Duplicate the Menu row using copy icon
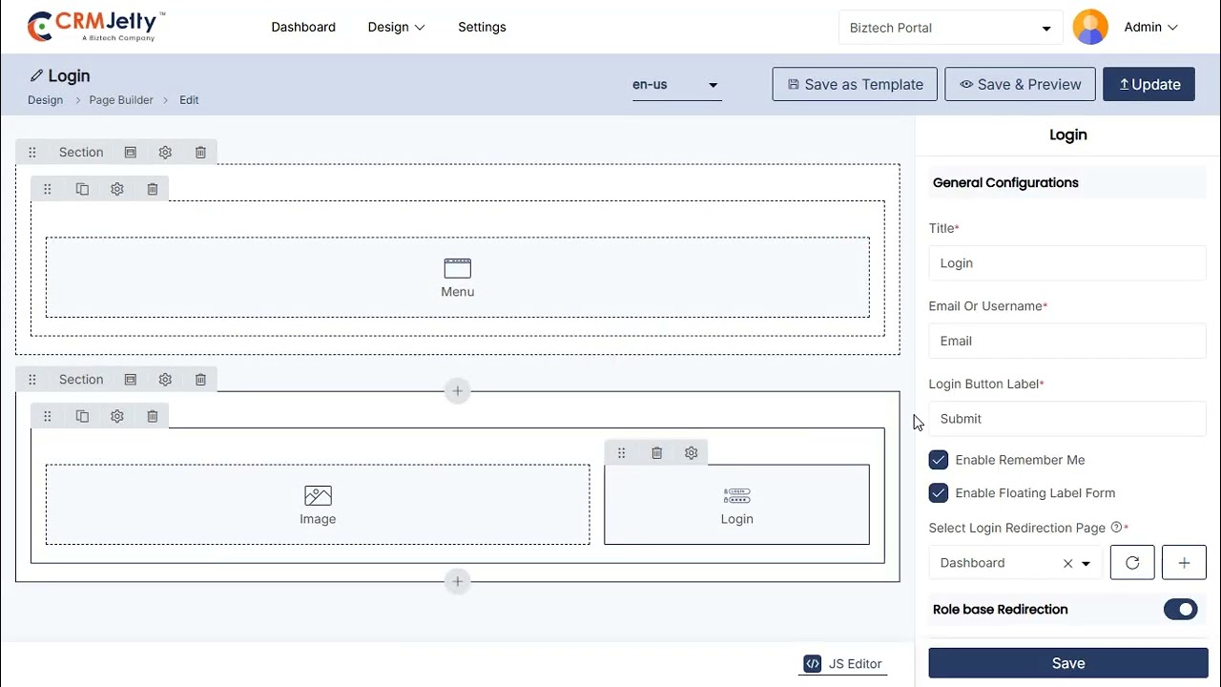1221x687 pixels. 82,189
